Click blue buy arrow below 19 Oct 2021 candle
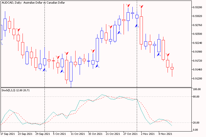This screenshot has height=137, width=206. [x=97, y=66]
